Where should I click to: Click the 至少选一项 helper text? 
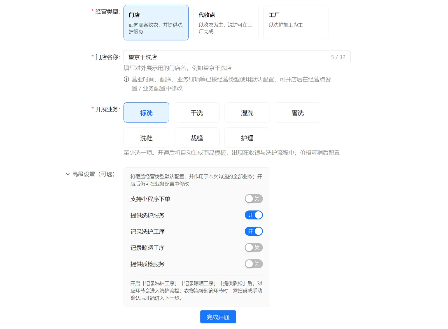point(232,153)
